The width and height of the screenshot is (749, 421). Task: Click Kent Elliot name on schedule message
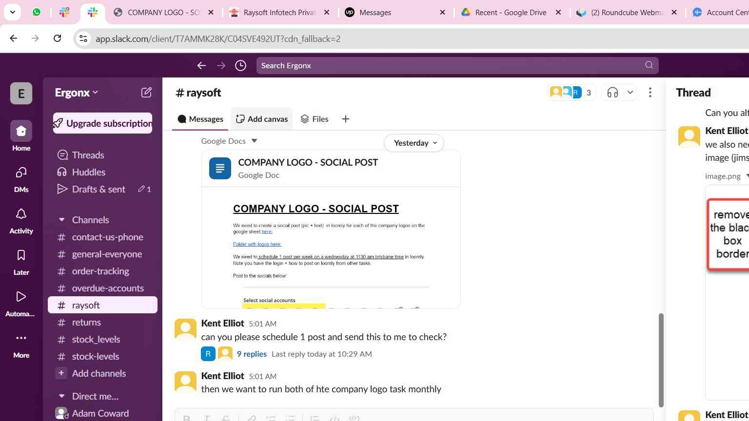(x=222, y=323)
